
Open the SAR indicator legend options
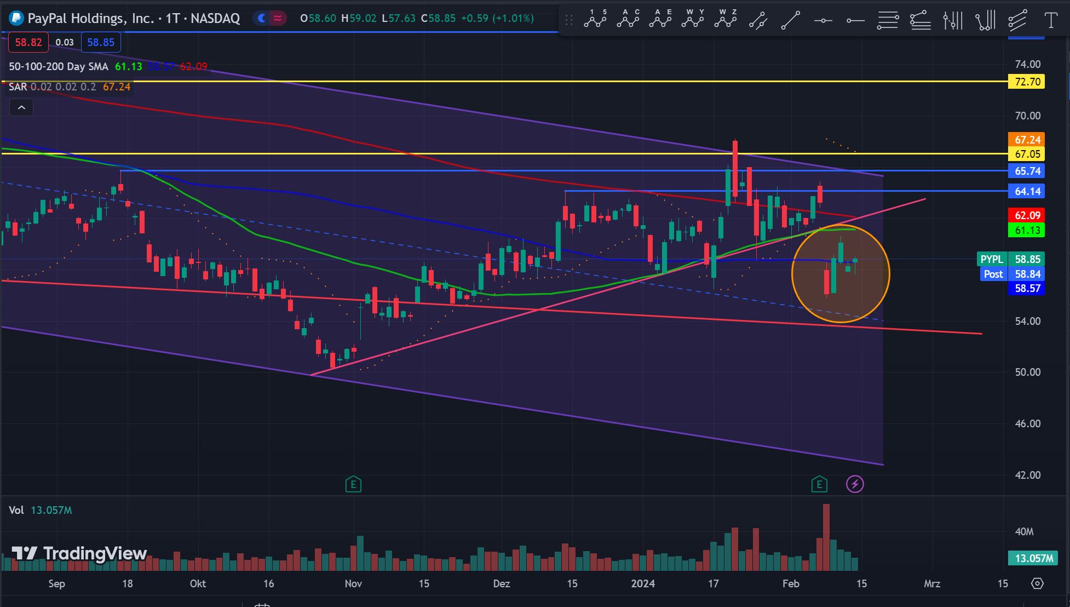point(18,87)
